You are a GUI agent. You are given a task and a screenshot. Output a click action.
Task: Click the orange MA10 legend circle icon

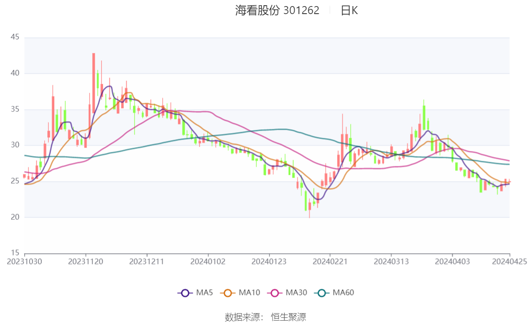click(228, 293)
